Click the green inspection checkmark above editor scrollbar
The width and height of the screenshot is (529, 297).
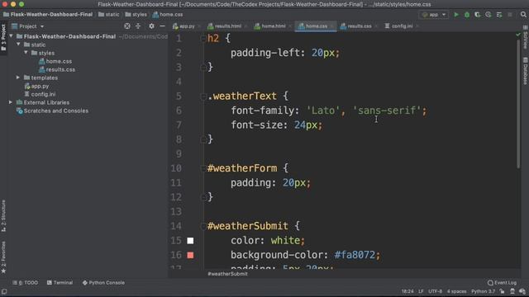[518, 35]
